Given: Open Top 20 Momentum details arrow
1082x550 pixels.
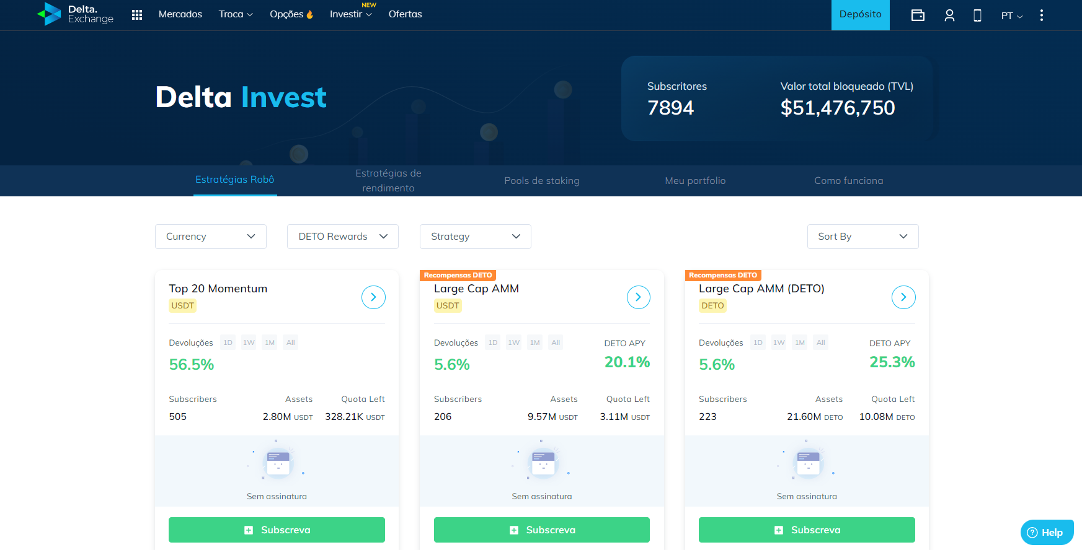Looking at the screenshot, I should pos(373,297).
